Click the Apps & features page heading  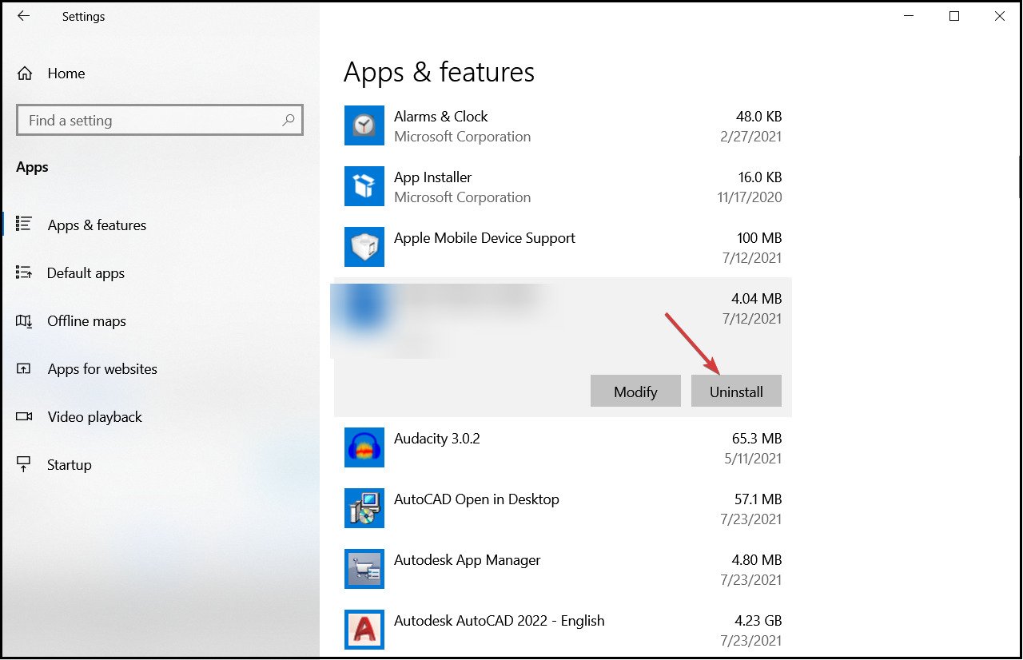pyautogui.click(x=439, y=72)
